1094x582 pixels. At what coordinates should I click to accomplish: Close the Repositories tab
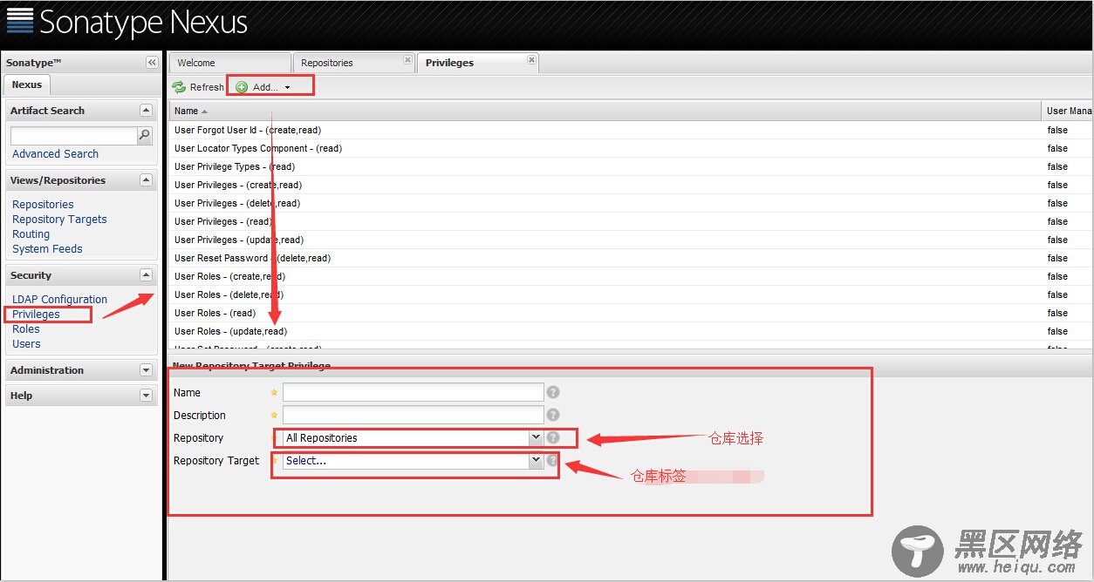click(x=407, y=60)
